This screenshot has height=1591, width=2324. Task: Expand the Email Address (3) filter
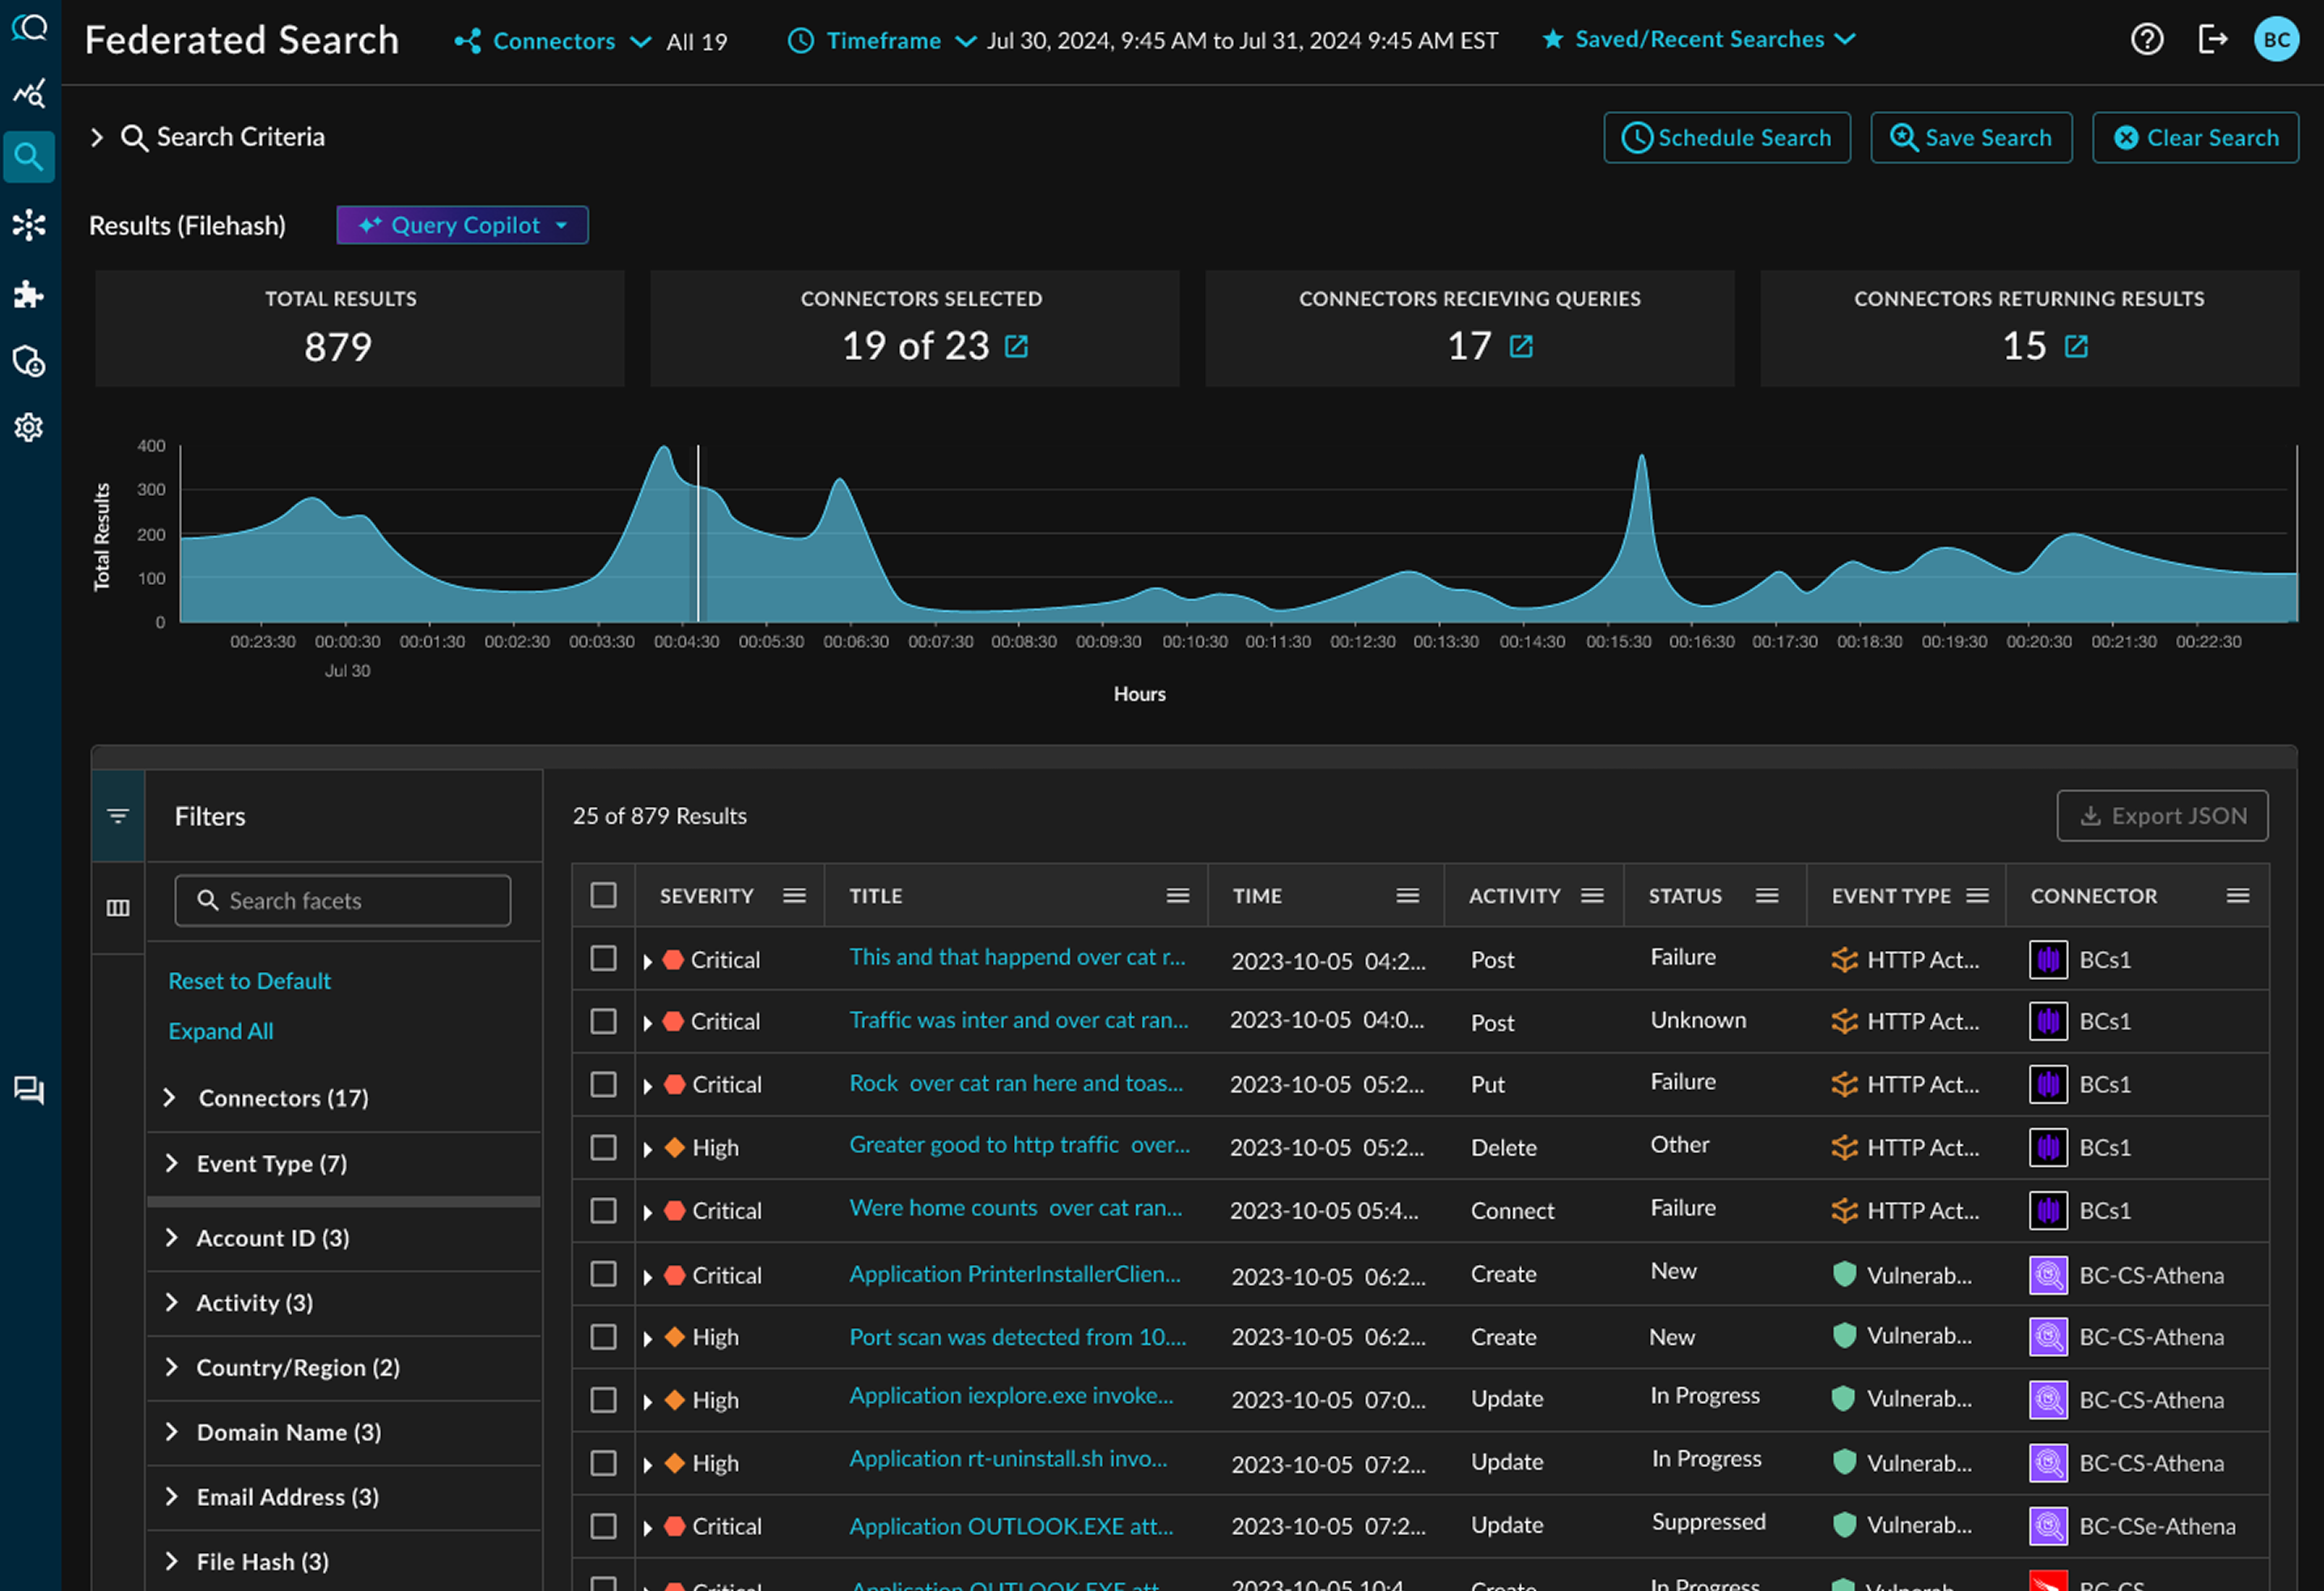point(170,1497)
